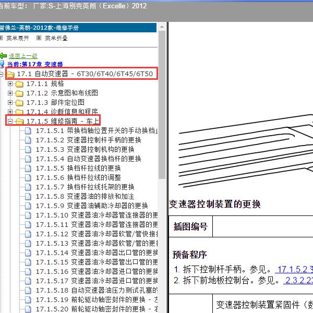This screenshot has width=313, height=313.
Task: Click the scrollbar up arrow in the tree panel
Action: 162,27
